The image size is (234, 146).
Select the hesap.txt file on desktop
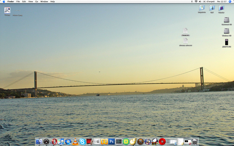click(185, 31)
